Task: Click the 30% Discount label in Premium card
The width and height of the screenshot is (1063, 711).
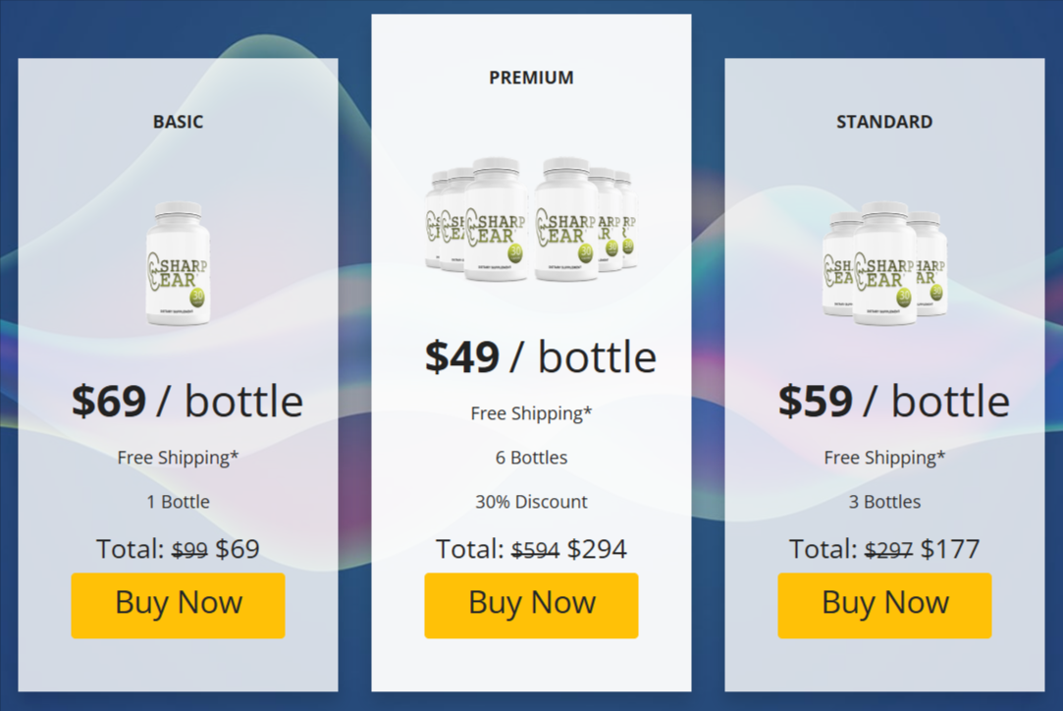Action: 531,501
